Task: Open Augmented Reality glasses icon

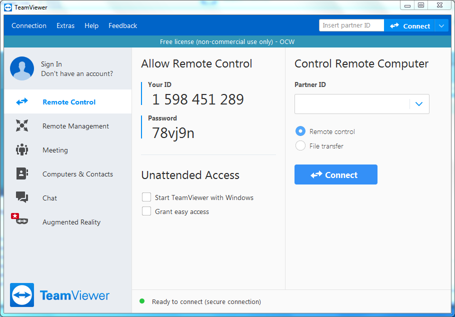Action: pyautogui.click(x=19, y=219)
